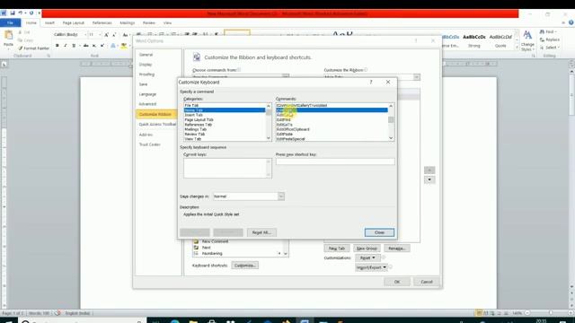Click the Text Highlight Color icon
Screen dimensions: 575x323
click(124, 46)
